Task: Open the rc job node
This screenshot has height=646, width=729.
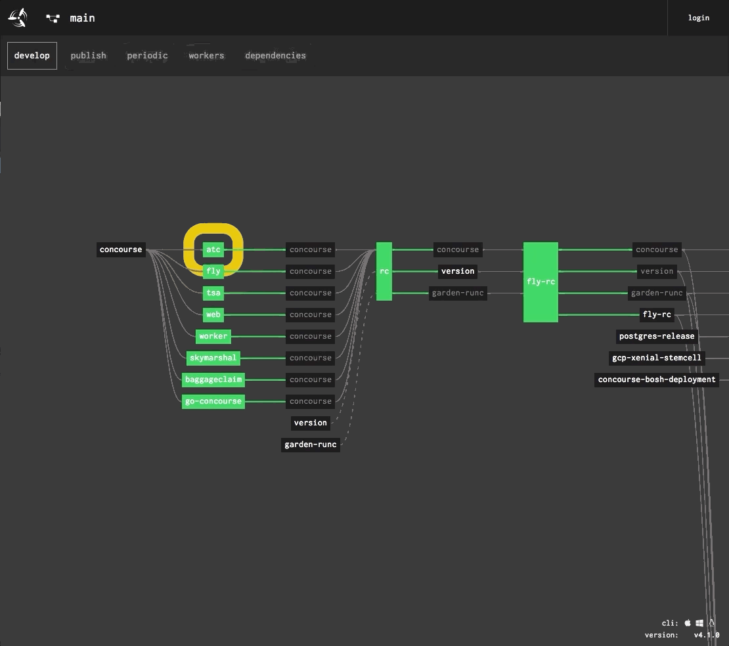Action: pos(384,271)
